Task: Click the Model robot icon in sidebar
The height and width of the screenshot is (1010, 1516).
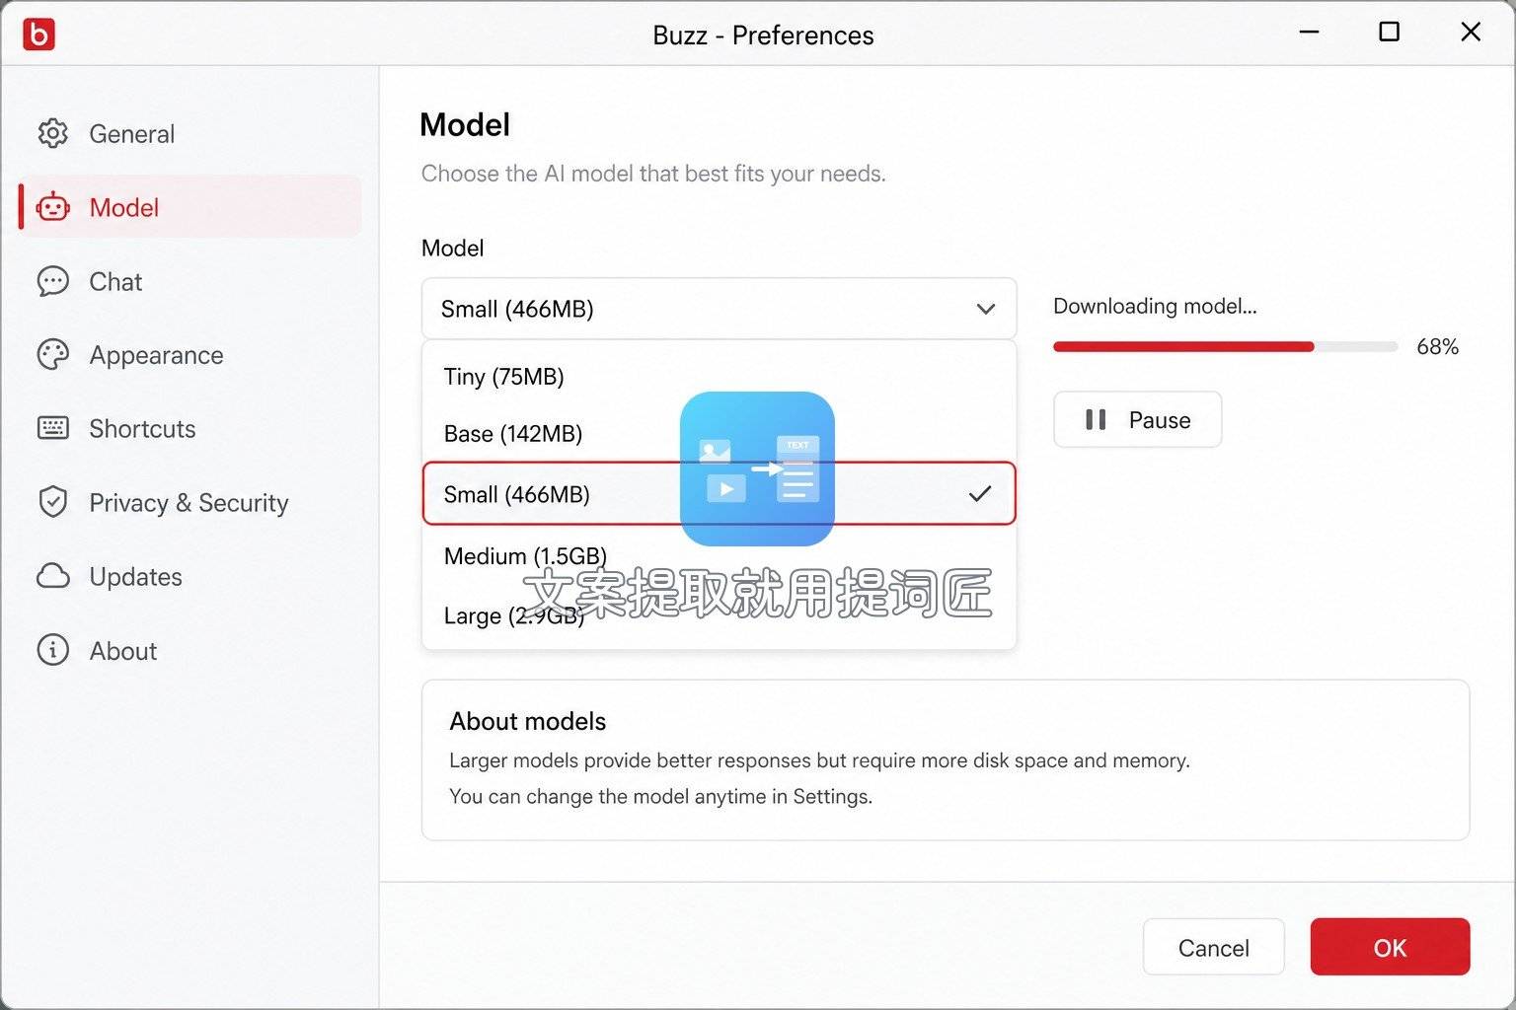Action: click(x=52, y=207)
